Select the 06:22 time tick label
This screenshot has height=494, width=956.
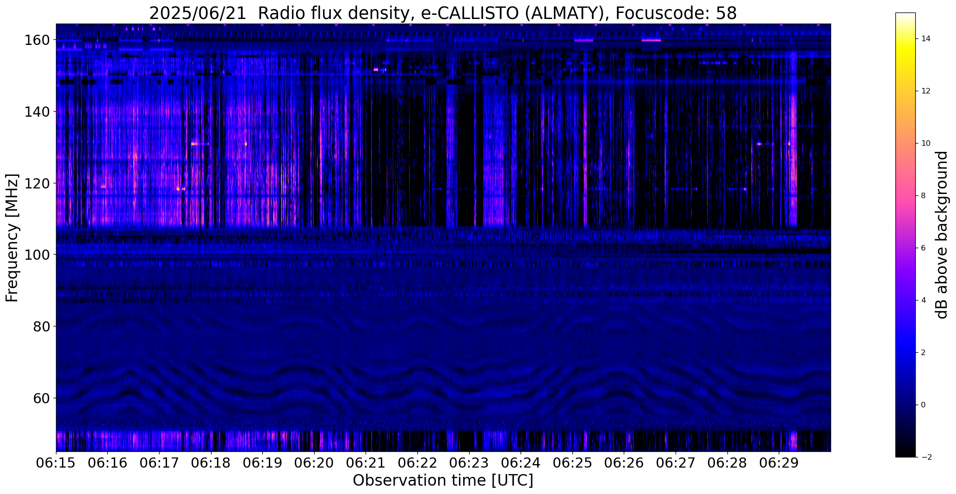(417, 463)
